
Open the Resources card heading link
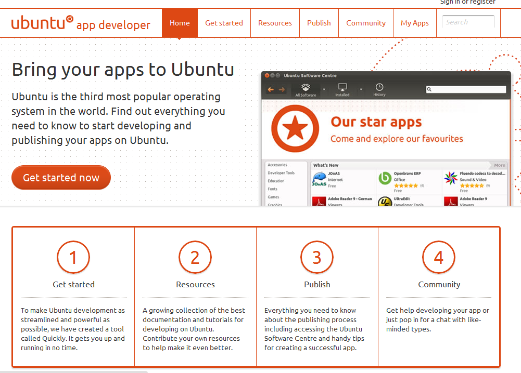click(195, 285)
